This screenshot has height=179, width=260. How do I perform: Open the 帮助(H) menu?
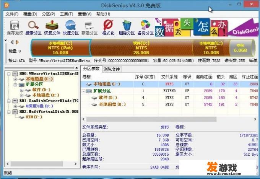coord(103,14)
